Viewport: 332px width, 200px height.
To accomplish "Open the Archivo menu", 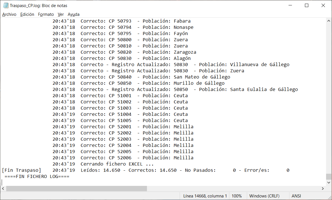I will (9, 14).
